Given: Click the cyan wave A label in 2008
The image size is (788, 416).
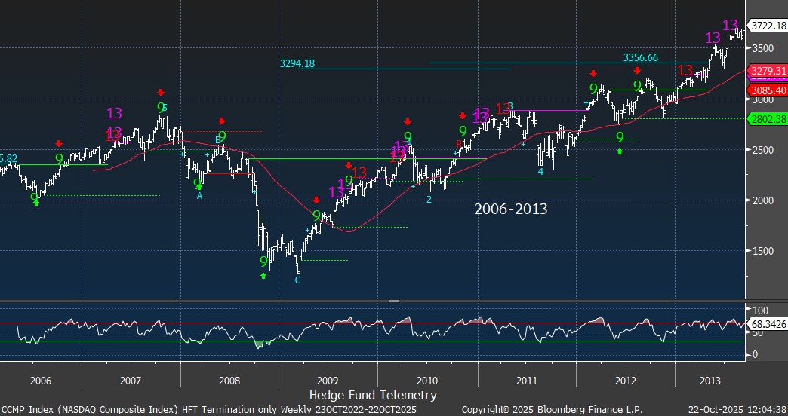Looking at the screenshot, I should pos(200,196).
